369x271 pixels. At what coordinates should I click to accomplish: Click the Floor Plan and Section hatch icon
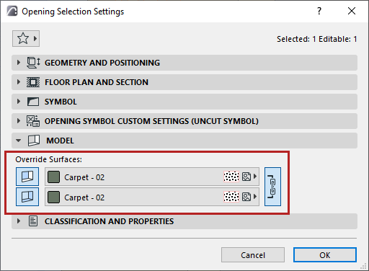(x=33, y=82)
